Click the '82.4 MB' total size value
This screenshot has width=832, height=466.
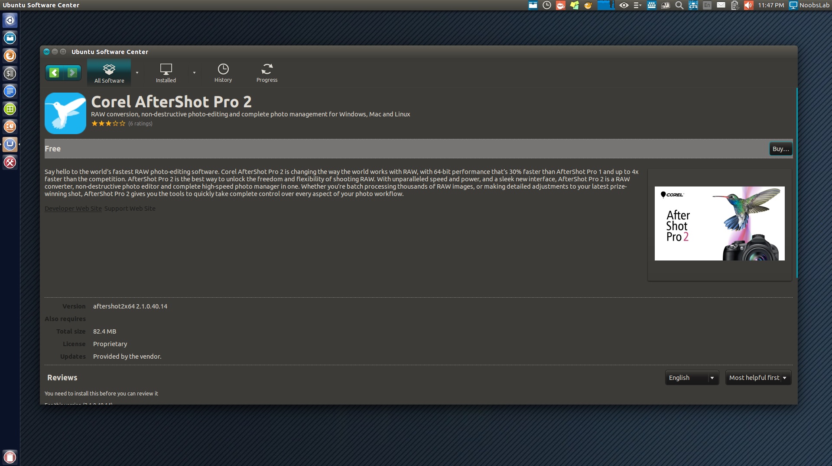[x=104, y=331]
